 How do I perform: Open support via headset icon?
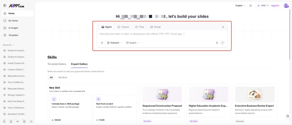(31, 122)
